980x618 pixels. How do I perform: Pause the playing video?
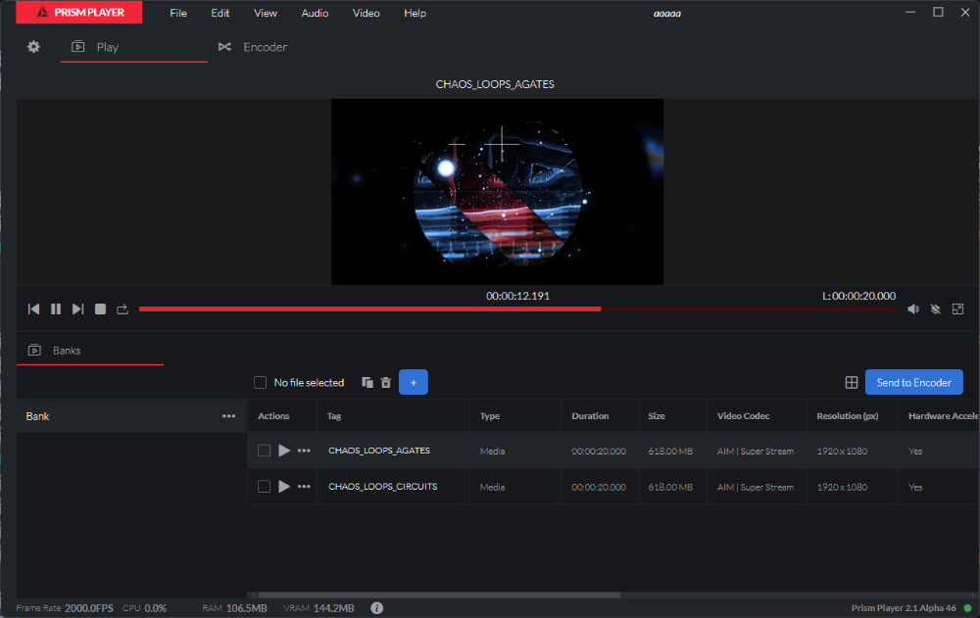pos(56,309)
